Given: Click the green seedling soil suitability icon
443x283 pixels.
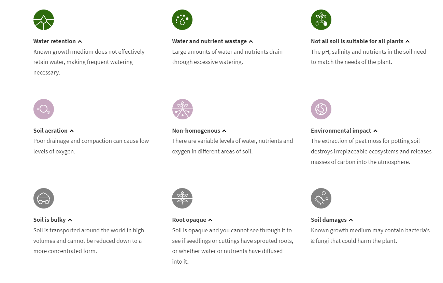Looking at the screenshot, I should (x=321, y=20).
